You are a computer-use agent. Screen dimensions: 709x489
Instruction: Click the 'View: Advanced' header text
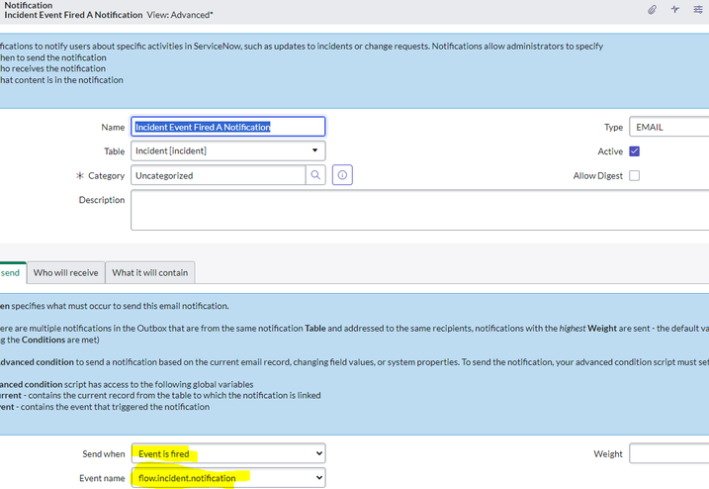pos(180,15)
